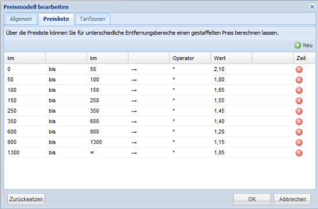Image resolution: width=318 pixels, height=209 pixels.
Task: Open the Tarifzonen tab
Action: 93,19
